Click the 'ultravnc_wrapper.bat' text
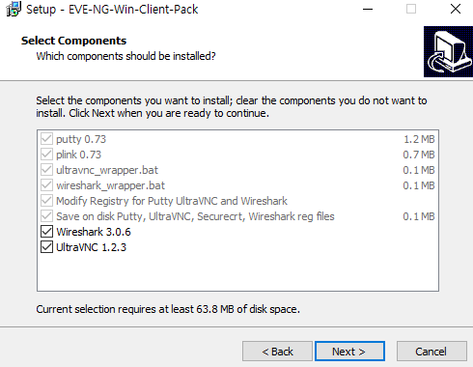Image resolution: width=473 pixels, height=367 pixels. click(x=107, y=170)
